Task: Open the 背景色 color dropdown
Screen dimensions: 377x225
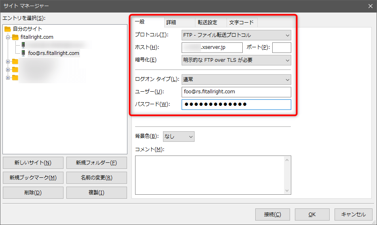Action: [x=178, y=137]
